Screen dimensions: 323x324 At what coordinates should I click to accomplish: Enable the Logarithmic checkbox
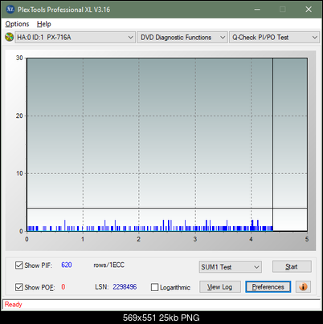[154, 287]
